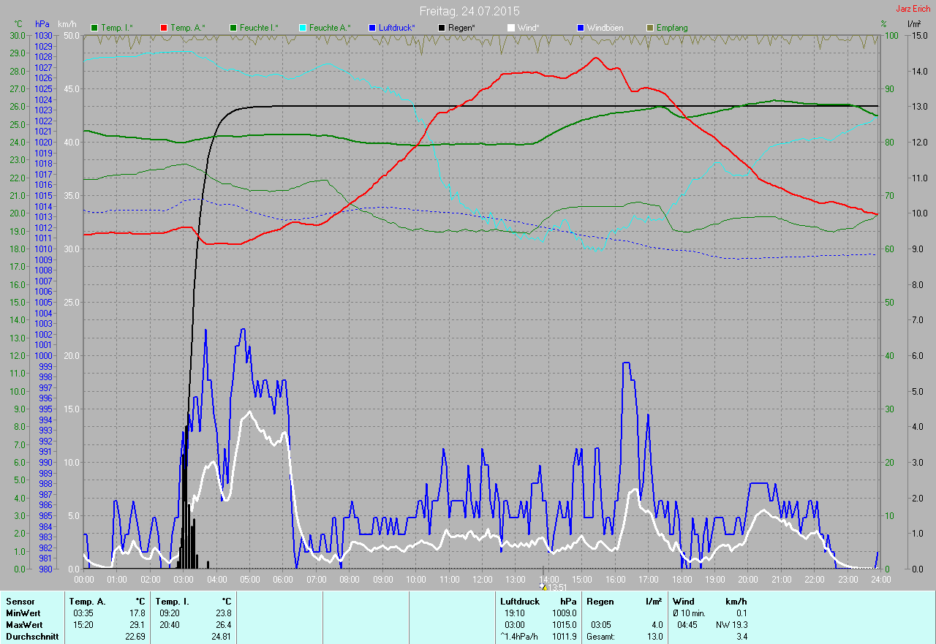Click the Jarz Erich author label
The height and width of the screenshot is (644, 936).
913,10
